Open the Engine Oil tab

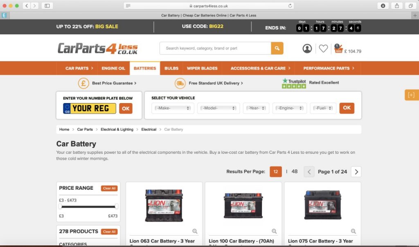tap(113, 68)
